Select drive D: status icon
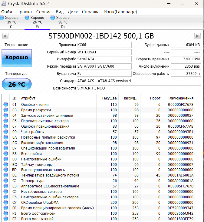The height and width of the screenshot is (222, 204). 53,18
